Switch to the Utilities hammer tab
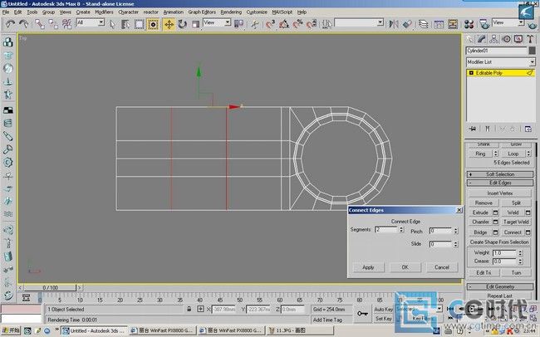Viewport: 540px width, 337px height. [530, 39]
